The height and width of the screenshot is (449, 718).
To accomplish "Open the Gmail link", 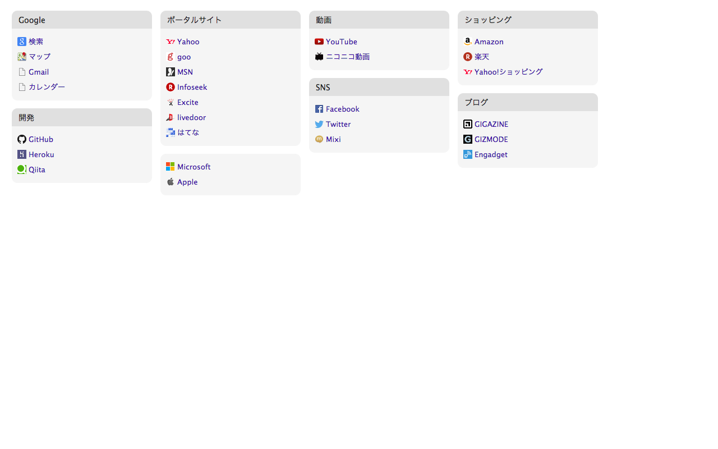I will coord(39,72).
